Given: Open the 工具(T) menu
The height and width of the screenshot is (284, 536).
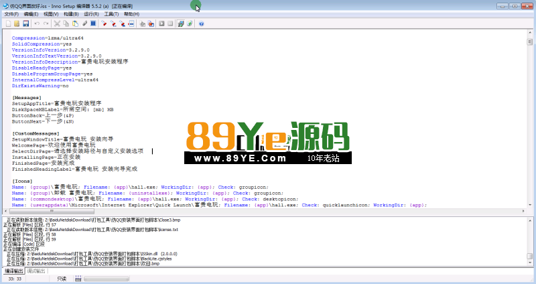Looking at the screenshot, I should pos(111,14).
